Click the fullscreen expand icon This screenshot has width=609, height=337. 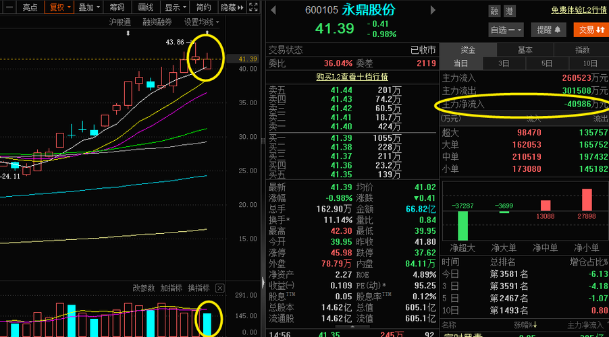tap(253, 7)
